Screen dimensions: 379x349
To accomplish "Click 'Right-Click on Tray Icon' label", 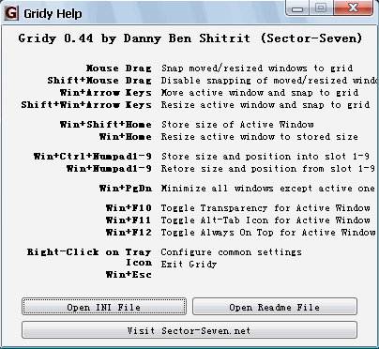I will (x=89, y=257).
